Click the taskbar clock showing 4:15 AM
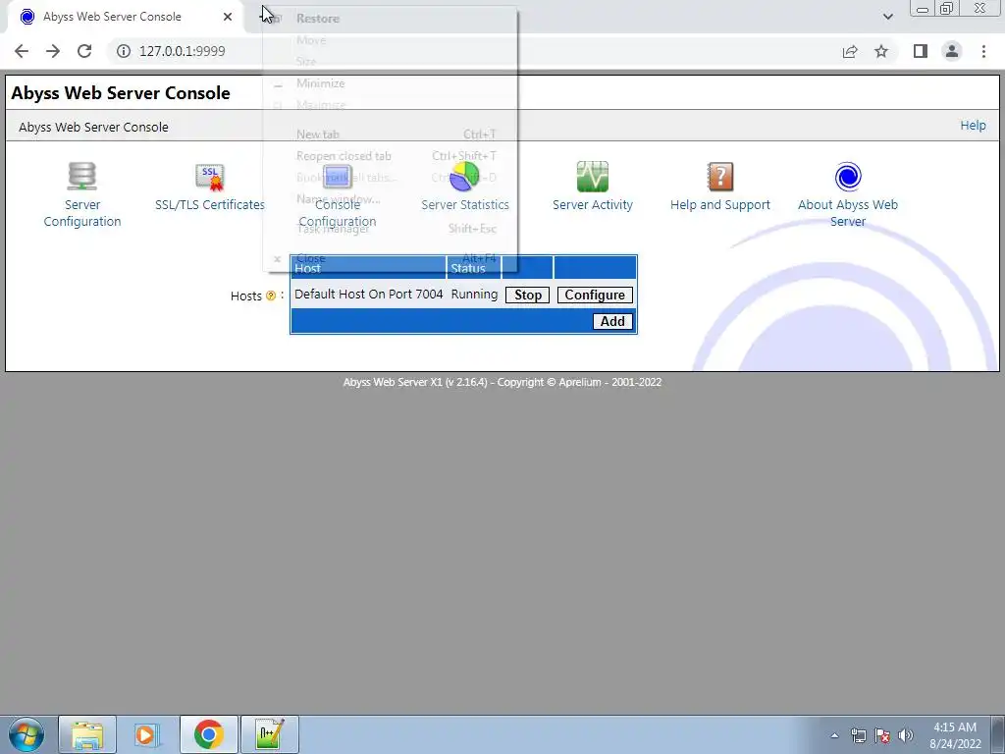 tap(955, 735)
